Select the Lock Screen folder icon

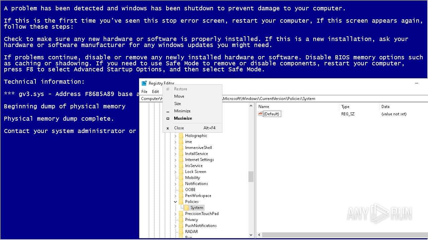(181, 172)
